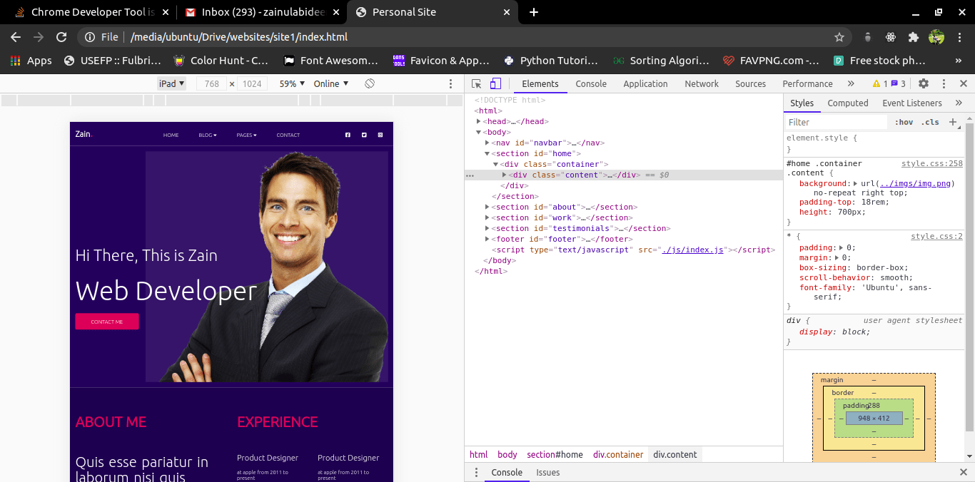Toggle the device toolbar icon
Image resolution: width=975 pixels, height=482 pixels.
[495, 83]
